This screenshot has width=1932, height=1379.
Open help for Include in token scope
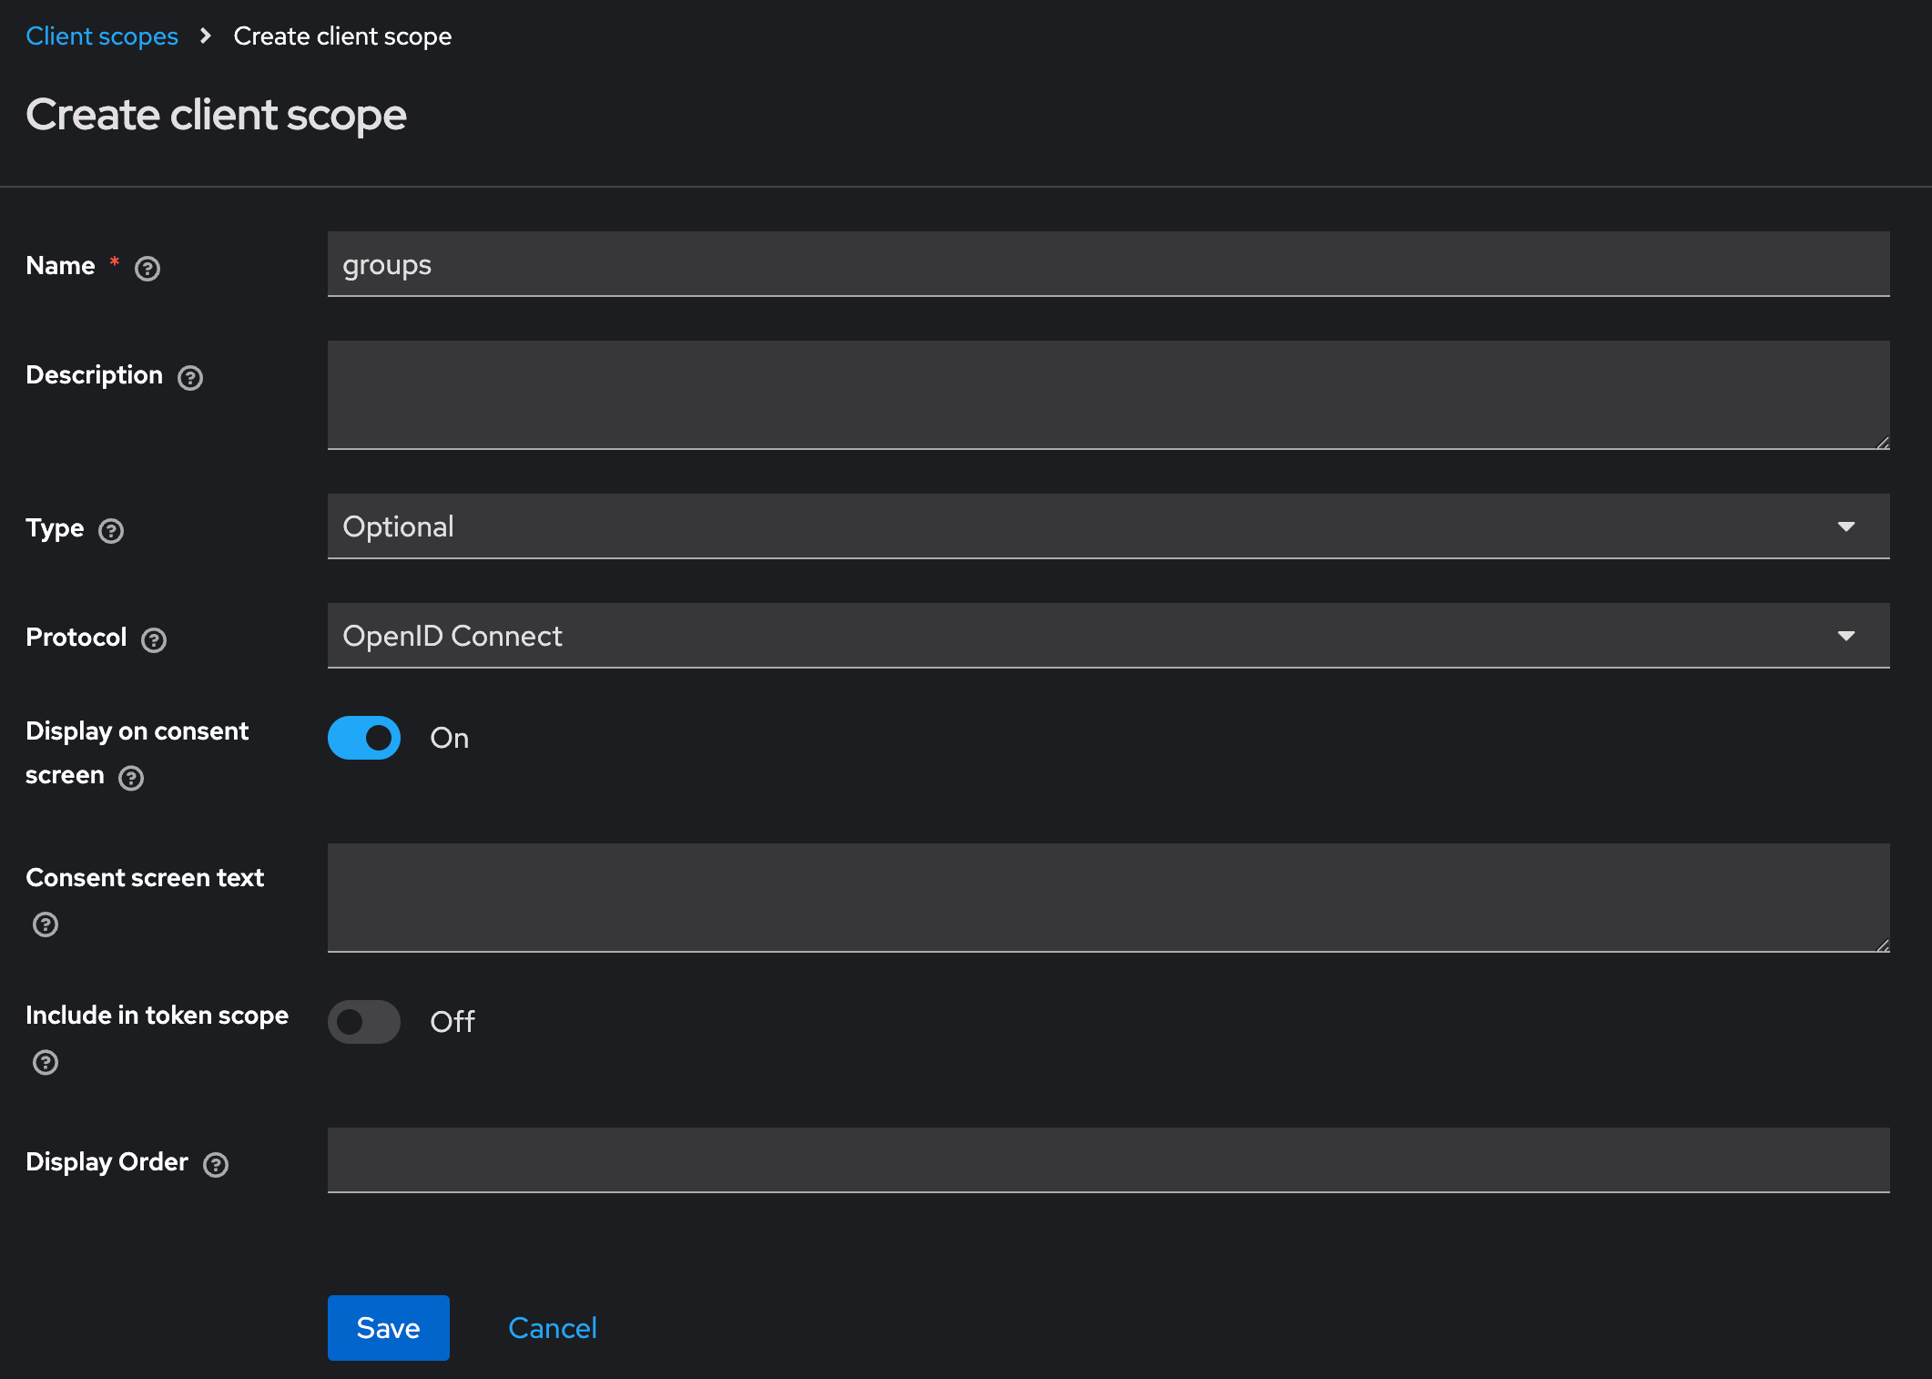(x=44, y=1062)
